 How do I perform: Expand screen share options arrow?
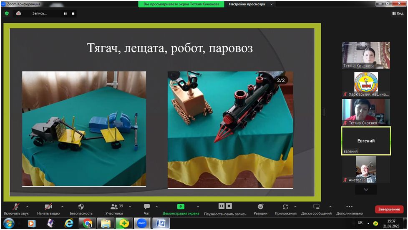point(198,207)
